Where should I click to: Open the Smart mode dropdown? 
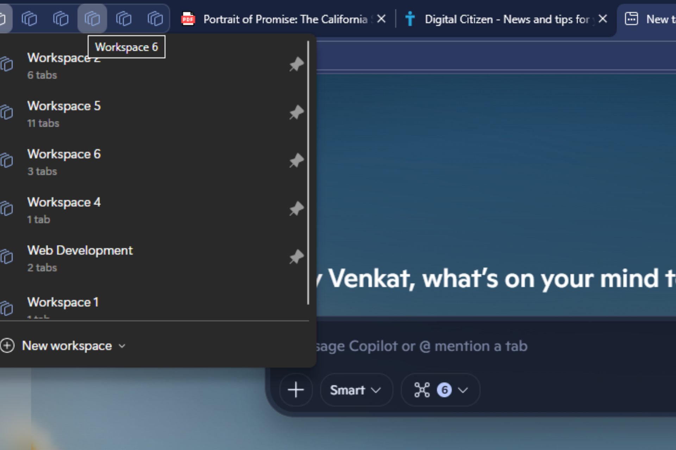[356, 390]
